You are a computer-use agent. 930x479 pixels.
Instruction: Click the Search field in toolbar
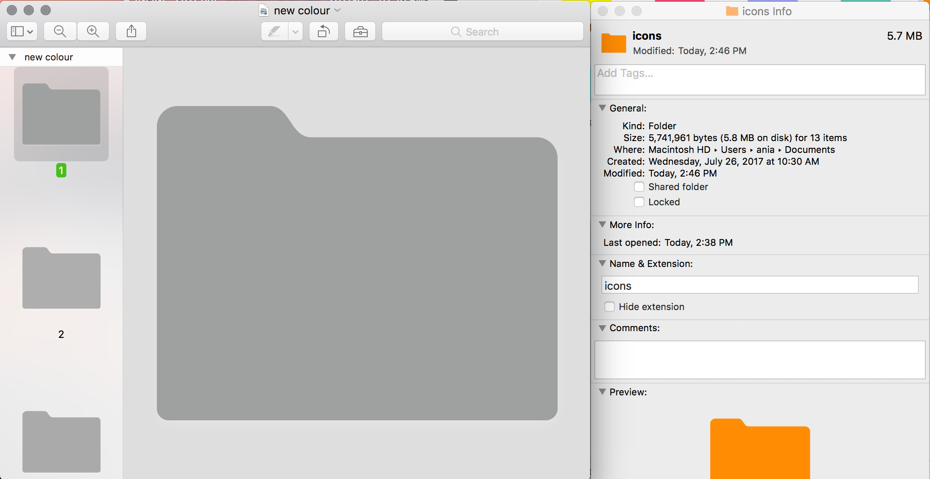pyautogui.click(x=482, y=31)
